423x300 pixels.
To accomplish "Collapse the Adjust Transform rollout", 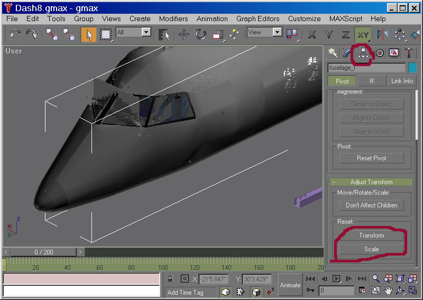I will [371, 182].
